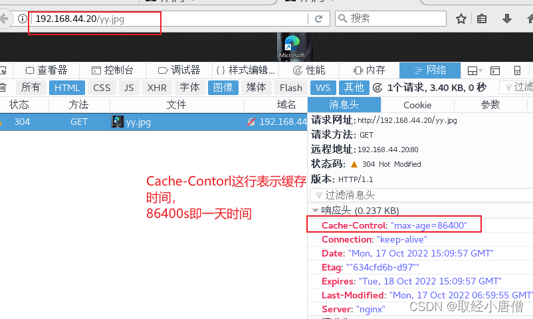Click the performance analysis stopwatch icon
This screenshot has width=533, height=319.
click(x=377, y=88)
